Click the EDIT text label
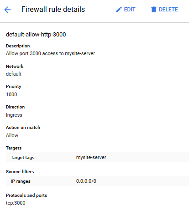Image resolution: width=189 pixels, height=211 pixels. [130, 10]
